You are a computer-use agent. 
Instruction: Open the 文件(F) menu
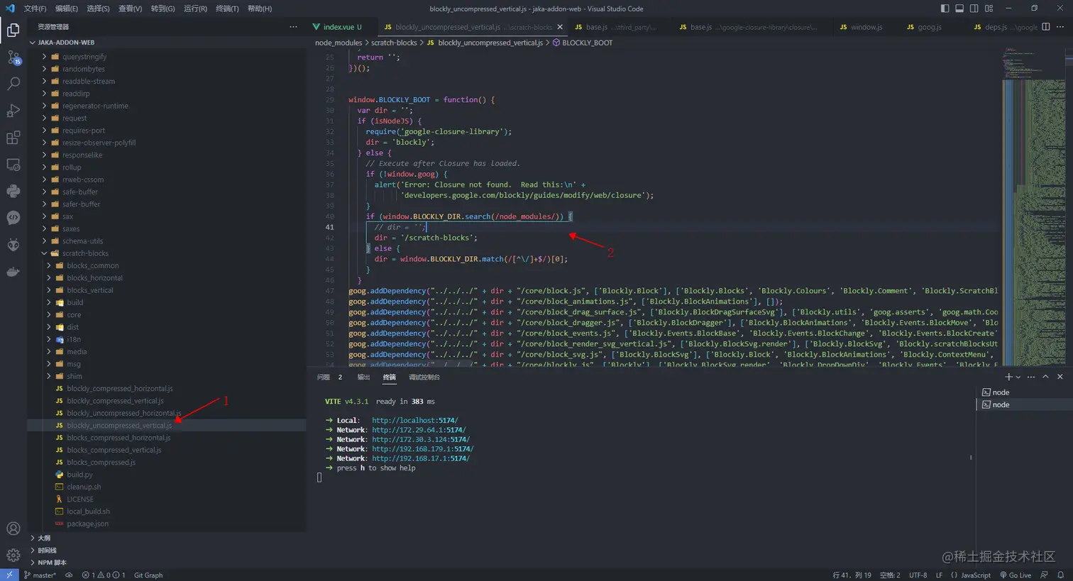tap(35, 9)
